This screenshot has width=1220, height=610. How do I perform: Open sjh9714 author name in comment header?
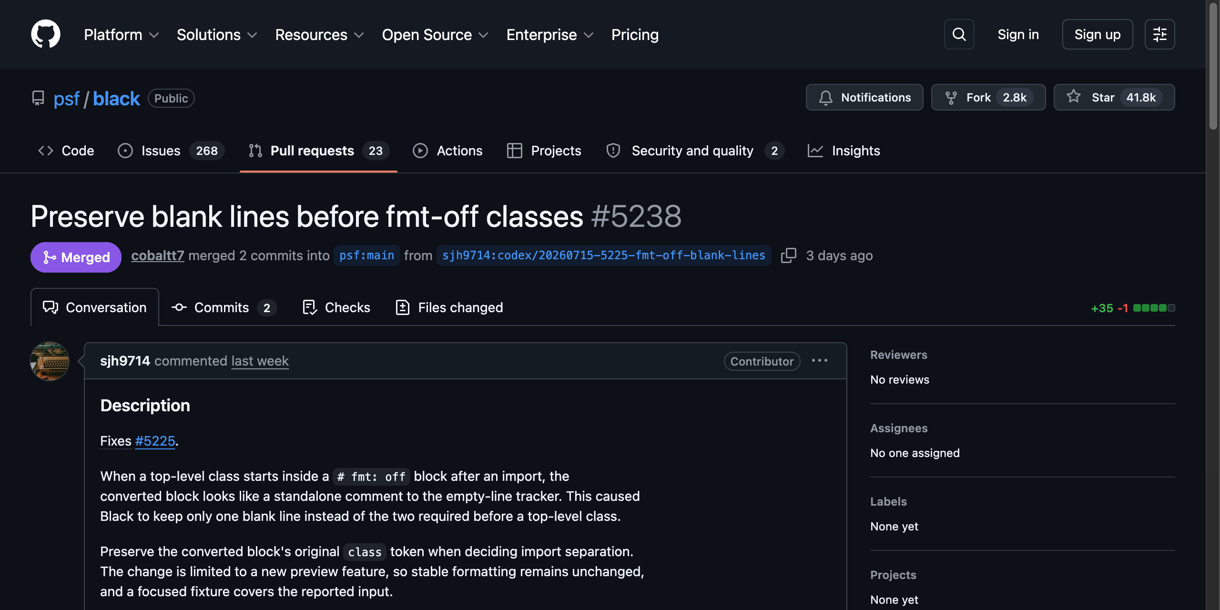coord(125,361)
